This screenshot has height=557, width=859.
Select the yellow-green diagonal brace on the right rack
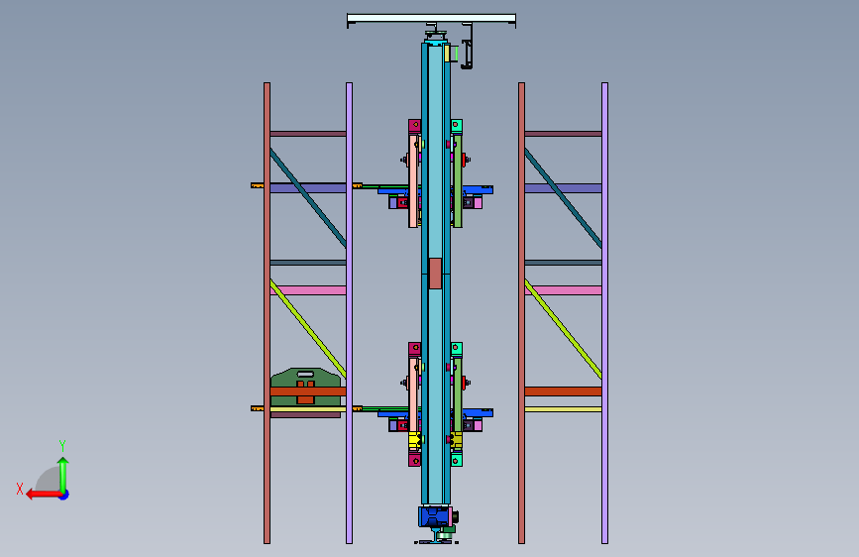[563, 329]
